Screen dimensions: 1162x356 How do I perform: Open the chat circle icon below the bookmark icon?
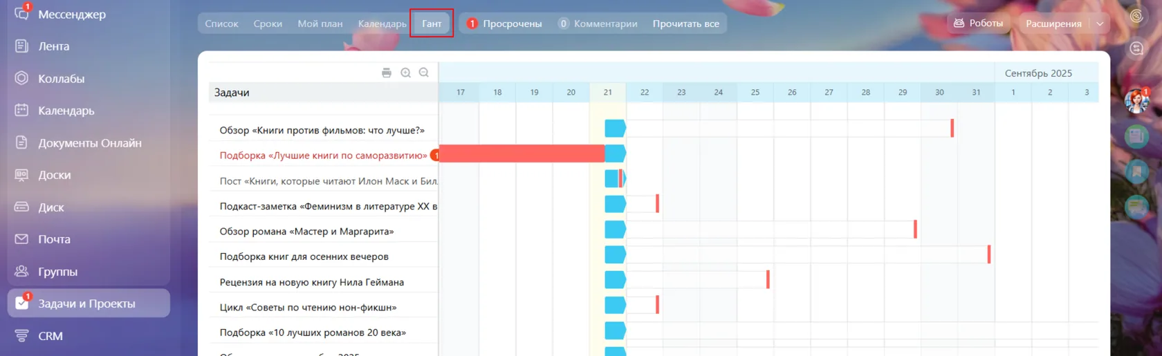[x=1136, y=206]
